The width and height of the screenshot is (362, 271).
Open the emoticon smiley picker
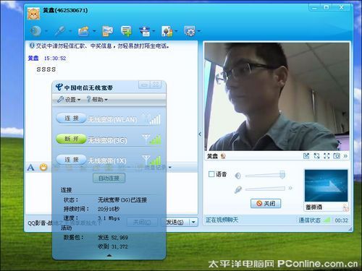(x=43, y=167)
